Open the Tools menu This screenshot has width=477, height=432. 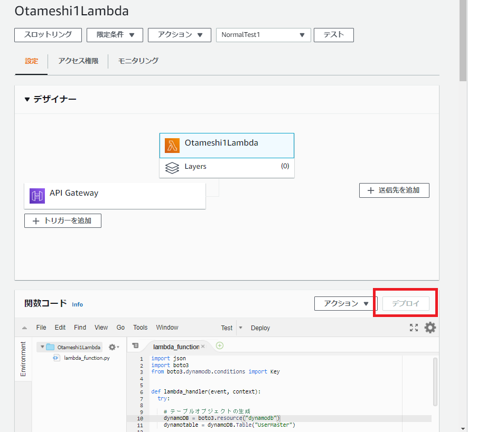point(140,328)
